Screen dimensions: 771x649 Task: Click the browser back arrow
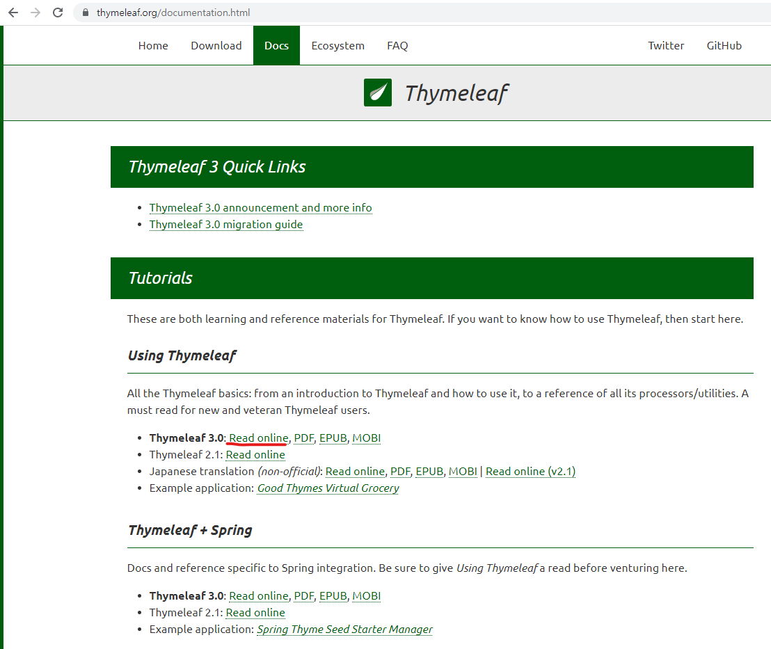click(x=13, y=13)
